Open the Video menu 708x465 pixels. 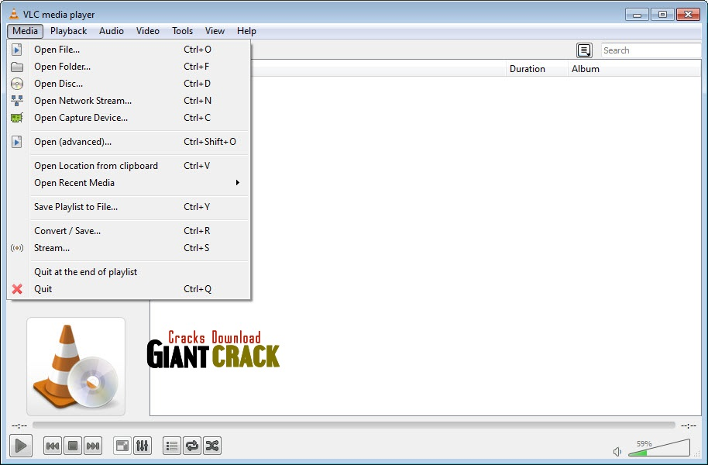coord(148,31)
